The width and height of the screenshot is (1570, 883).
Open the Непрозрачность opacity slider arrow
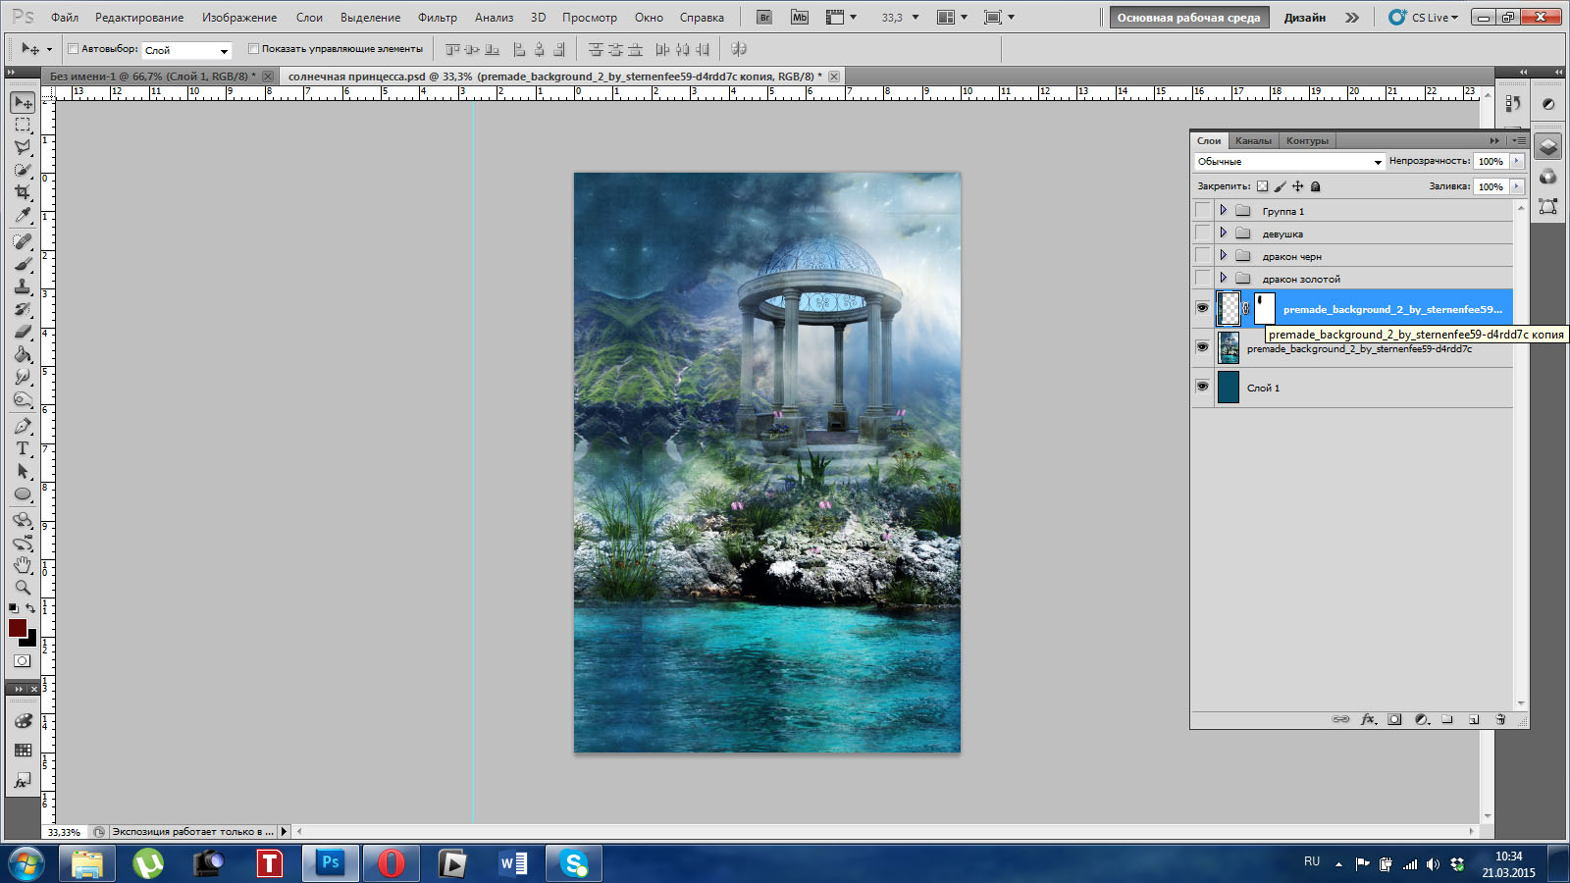(1517, 161)
